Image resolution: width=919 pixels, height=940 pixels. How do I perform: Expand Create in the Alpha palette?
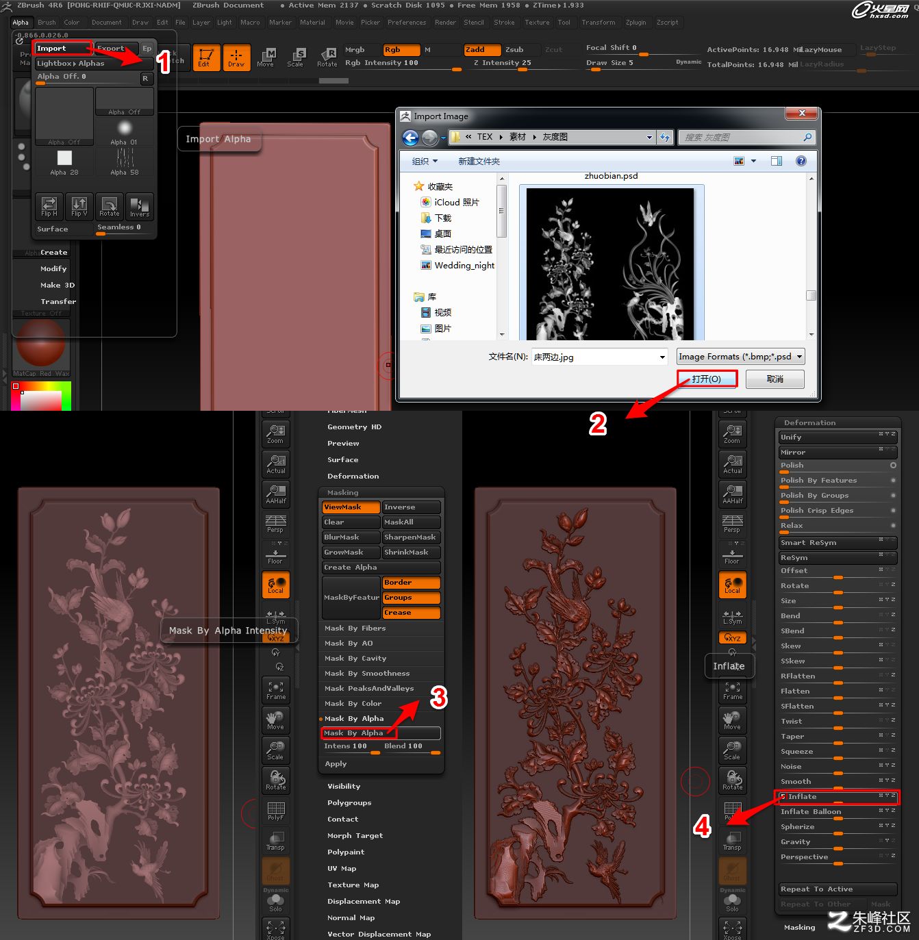coord(53,253)
